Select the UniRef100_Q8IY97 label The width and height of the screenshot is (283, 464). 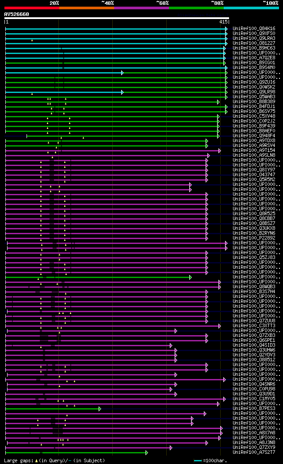point(254,170)
